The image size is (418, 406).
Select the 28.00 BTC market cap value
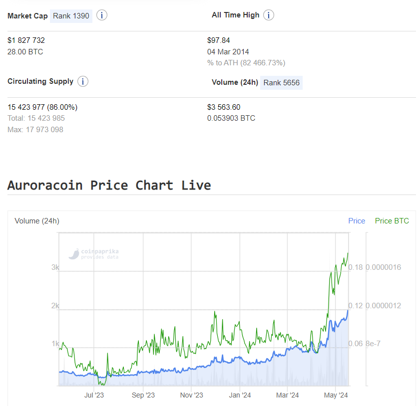25,52
